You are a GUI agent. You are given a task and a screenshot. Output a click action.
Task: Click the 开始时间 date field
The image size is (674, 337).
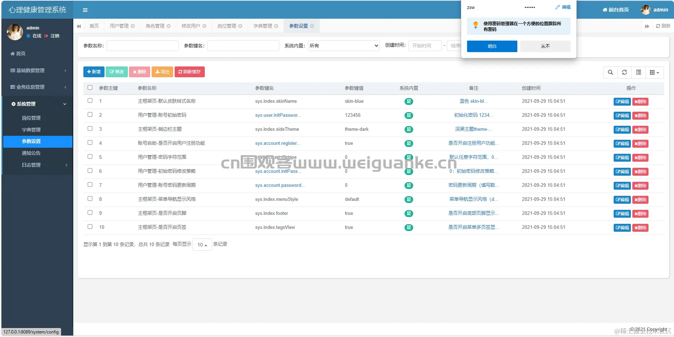tap(425, 46)
